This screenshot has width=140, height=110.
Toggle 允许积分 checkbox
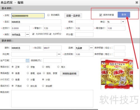[50, 34]
